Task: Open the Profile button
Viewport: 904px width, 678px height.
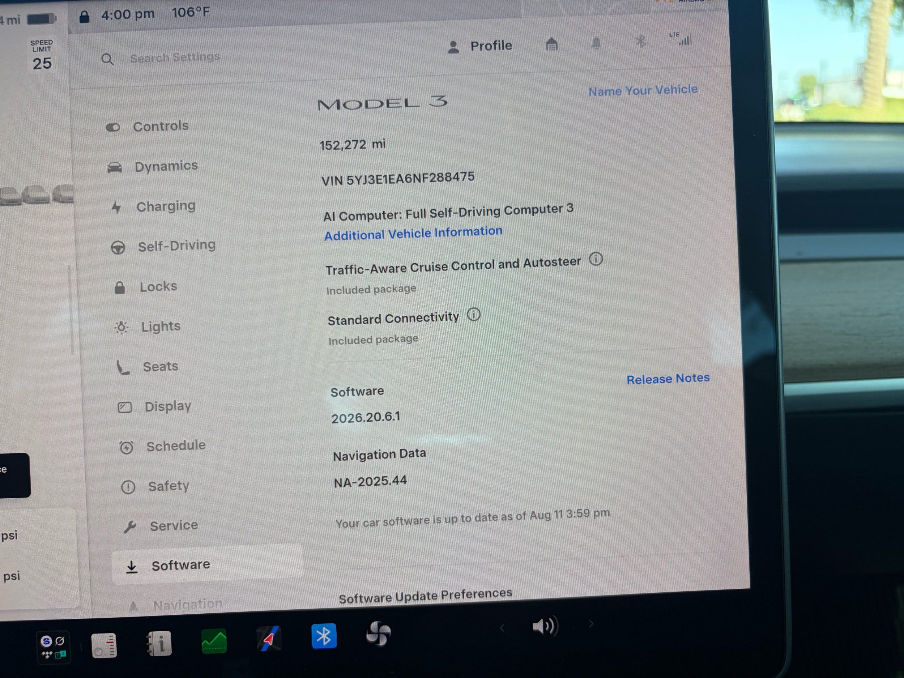Action: [x=480, y=46]
